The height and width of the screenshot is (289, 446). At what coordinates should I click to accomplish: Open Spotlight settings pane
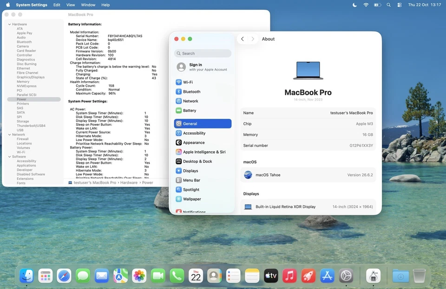pos(203,189)
